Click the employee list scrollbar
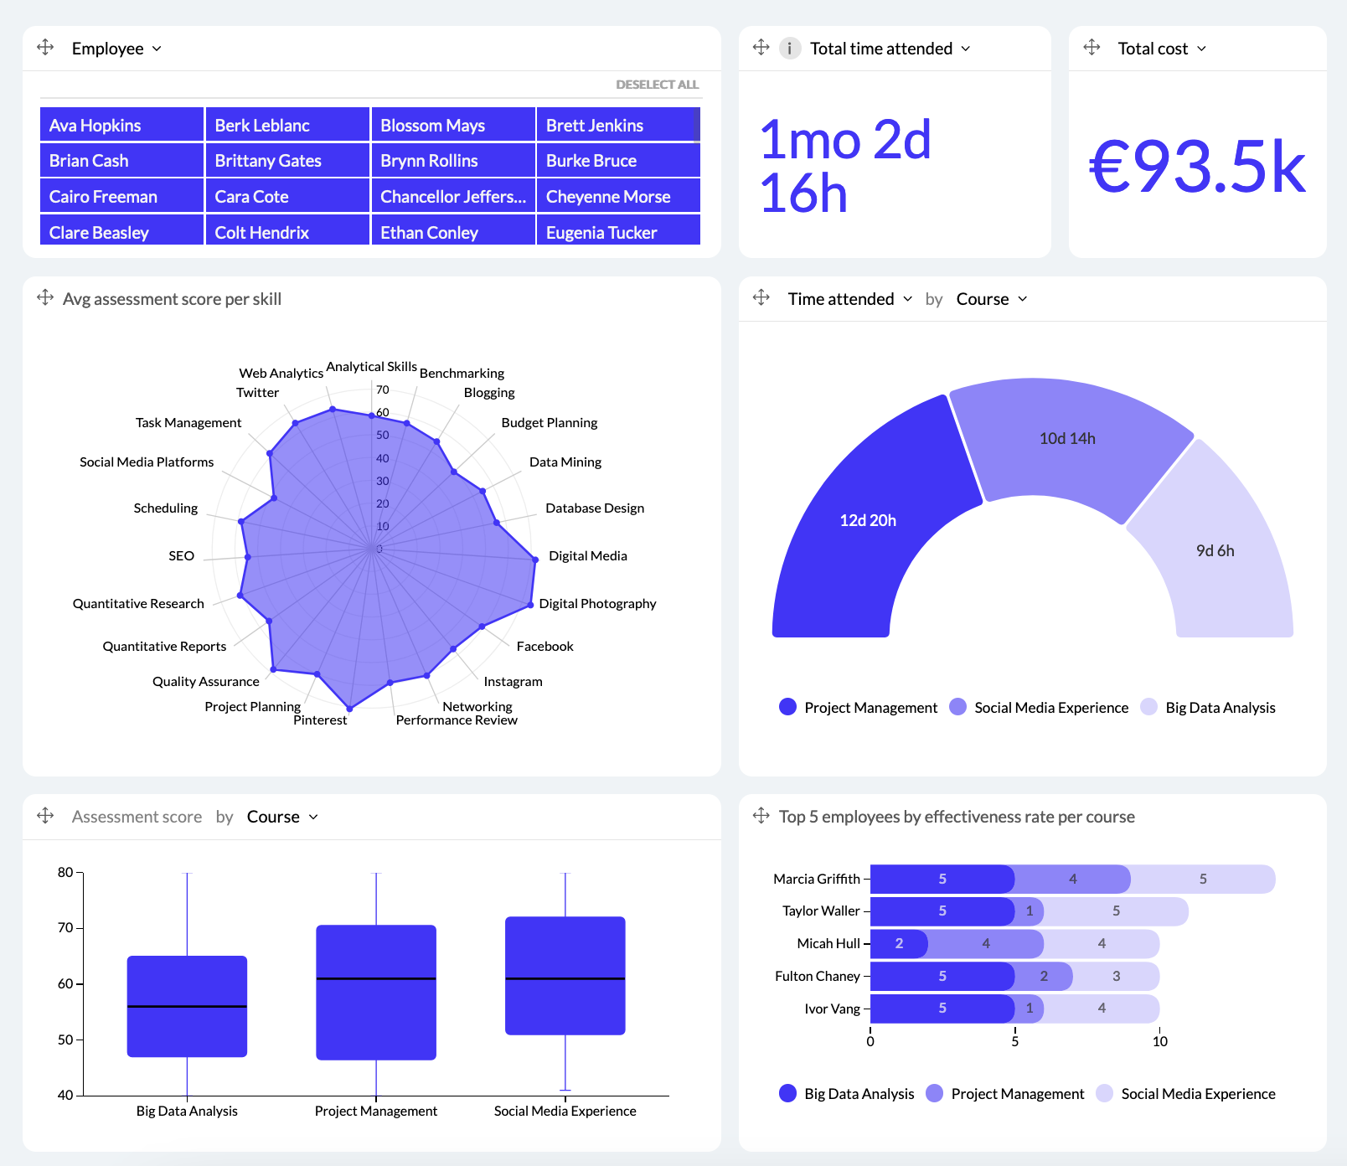Screen dimensions: 1347x1166 click(x=697, y=125)
